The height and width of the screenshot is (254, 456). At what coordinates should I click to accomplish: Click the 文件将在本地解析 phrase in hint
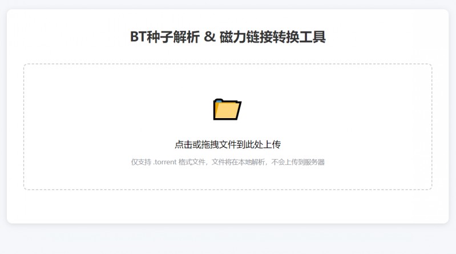tap(238, 162)
